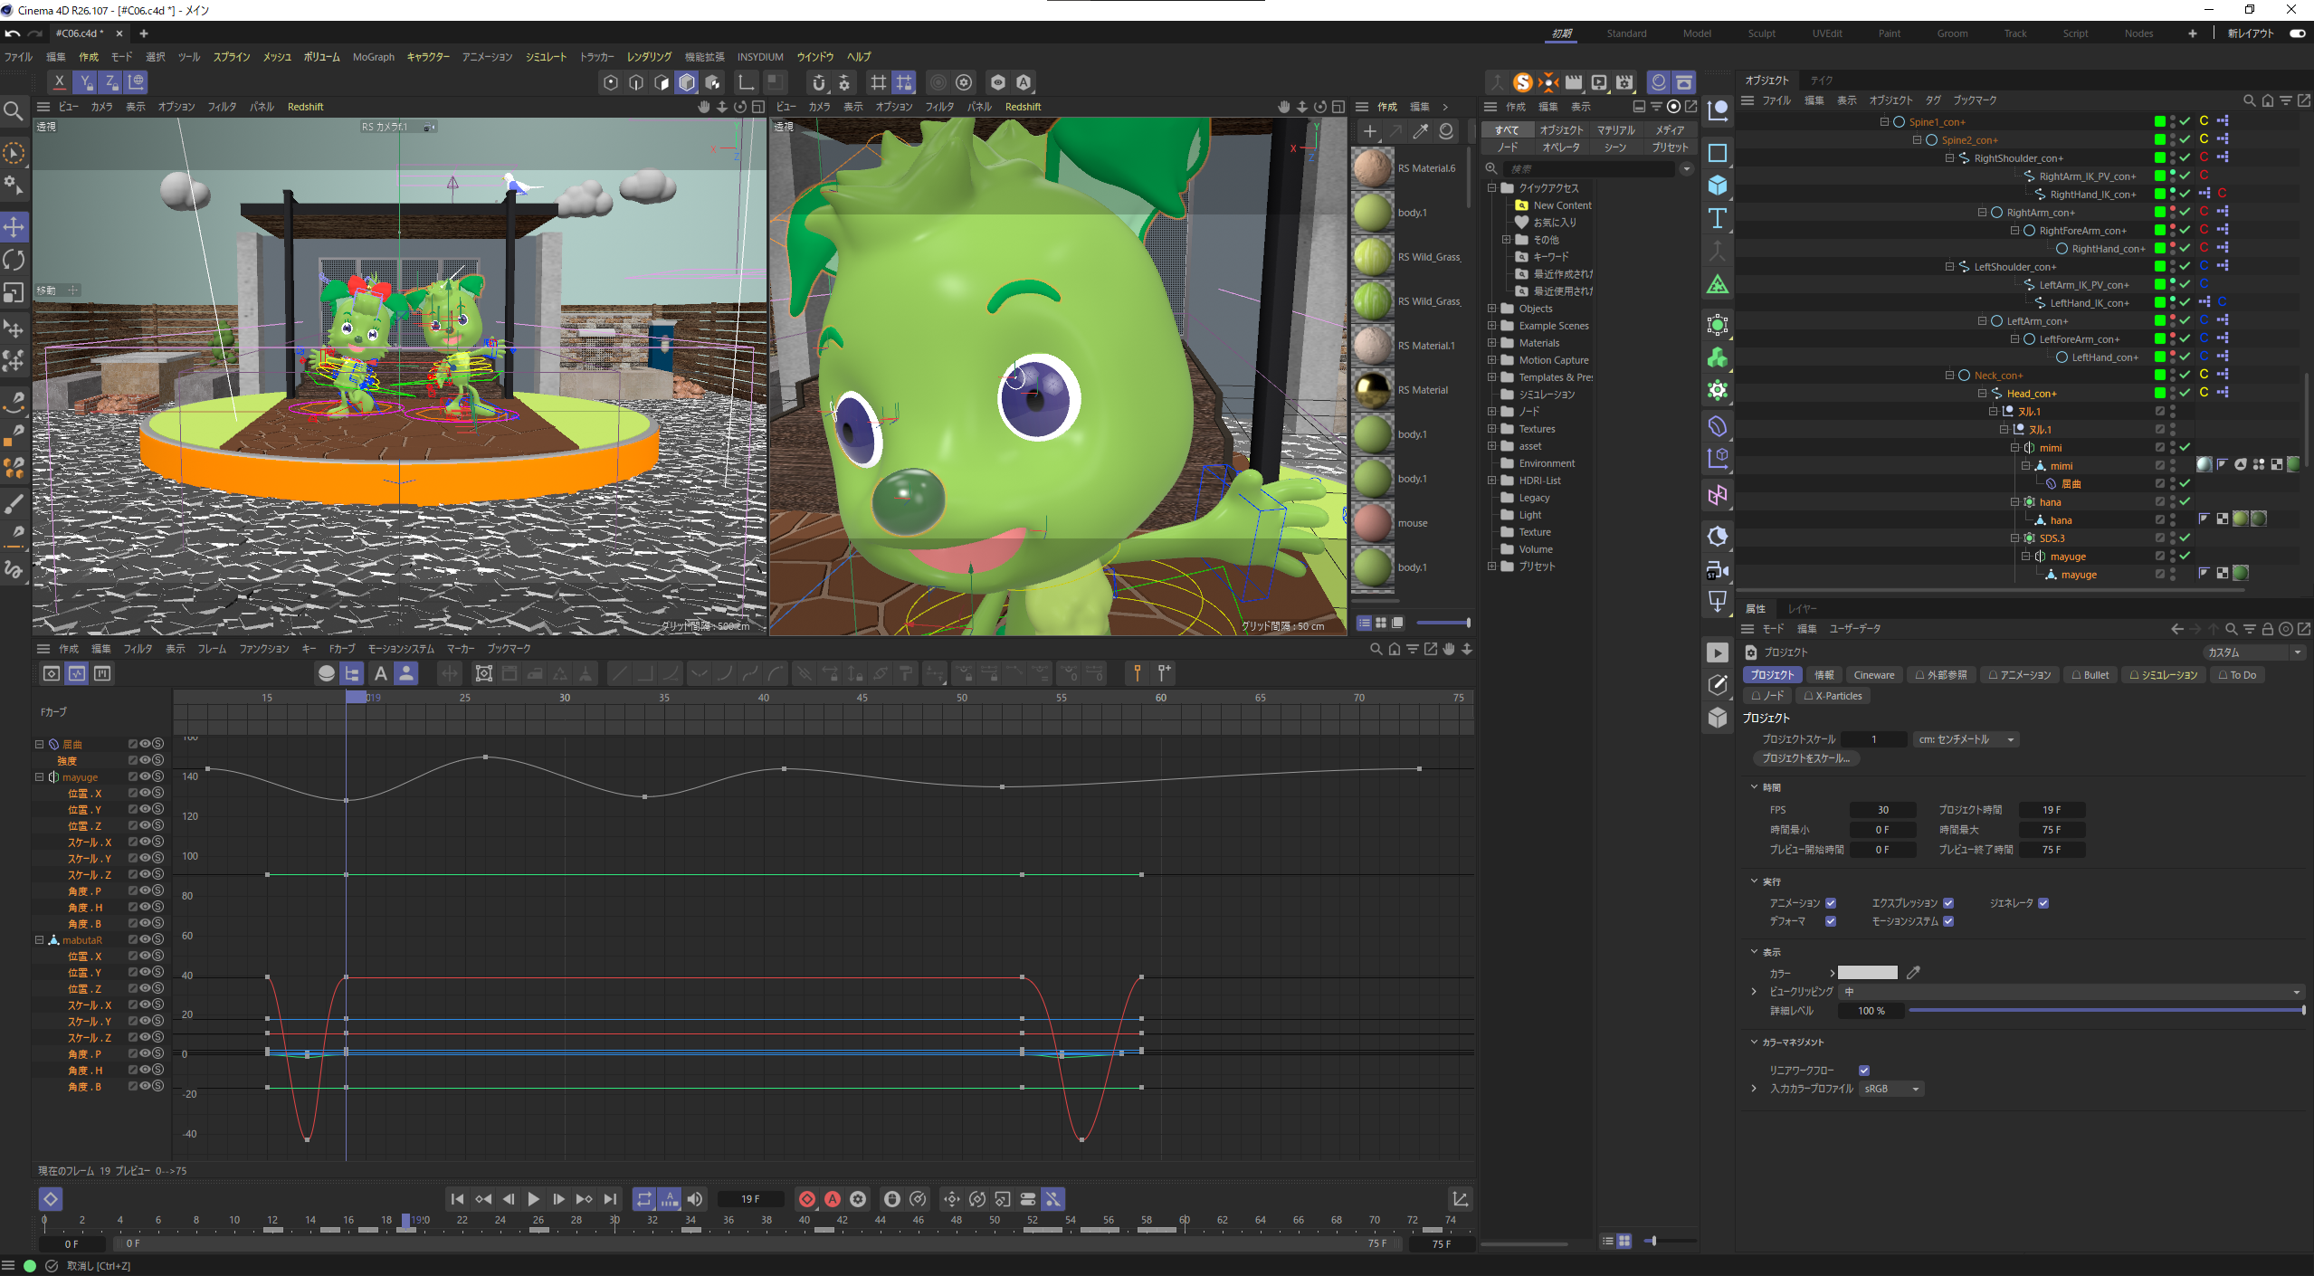This screenshot has height=1276, width=2314.
Task: Expand the Materials folder in asset browser
Action: tap(1492, 343)
